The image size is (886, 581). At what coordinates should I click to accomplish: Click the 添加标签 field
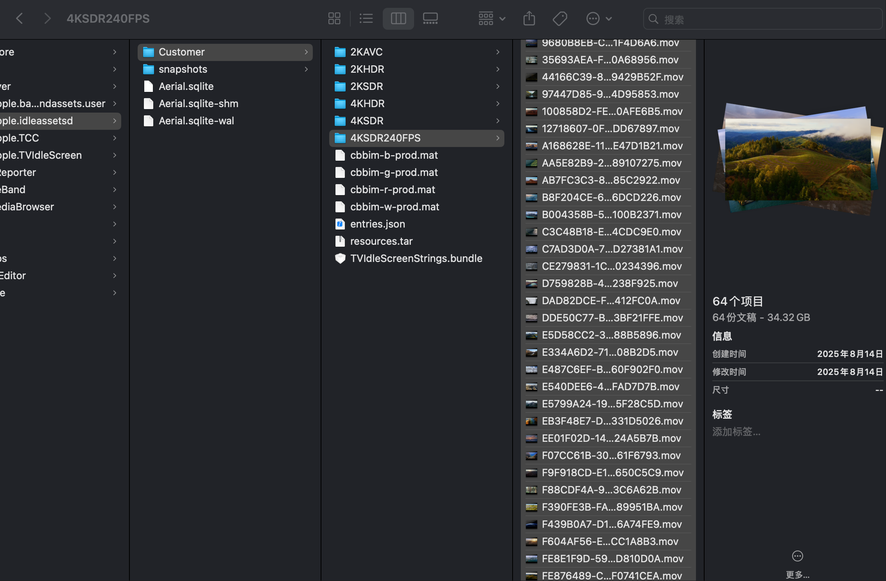(736, 432)
